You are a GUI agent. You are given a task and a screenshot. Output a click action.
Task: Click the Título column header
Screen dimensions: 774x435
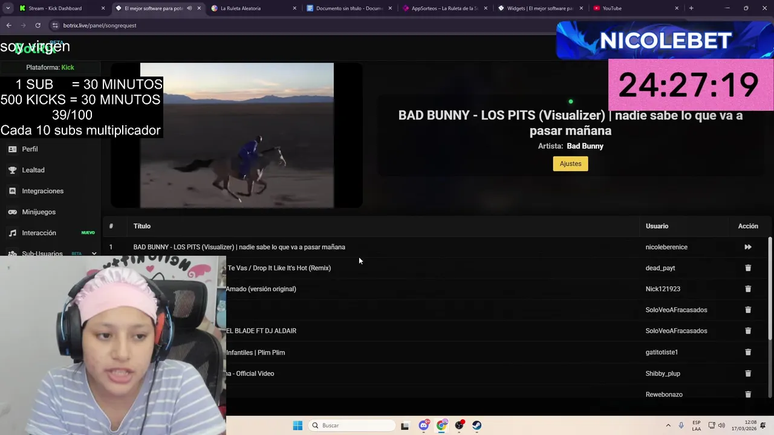pyautogui.click(x=142, y=226)
